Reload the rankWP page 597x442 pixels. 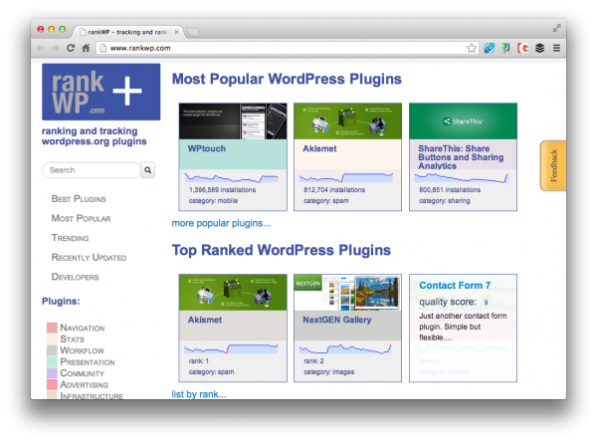(71, 48)
